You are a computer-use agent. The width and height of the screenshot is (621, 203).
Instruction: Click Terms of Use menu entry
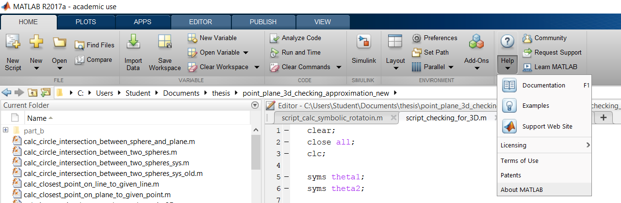(x=544, y=160)
